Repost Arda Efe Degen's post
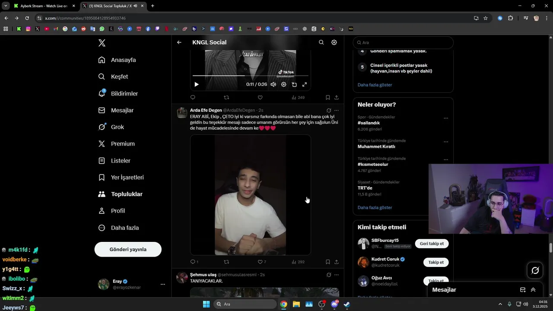Image resolution: width=553 pixels, height=311 pixels. click(226, 262)
